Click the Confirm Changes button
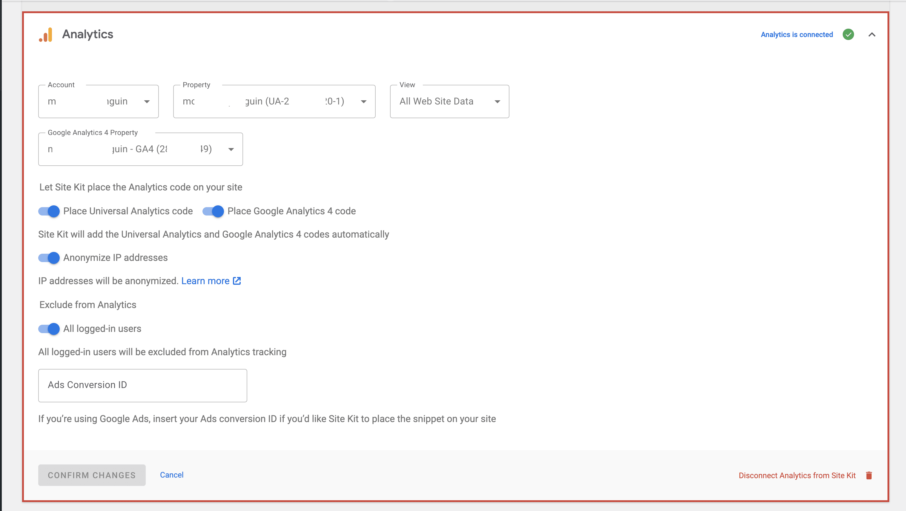Screen dimensions: 906x511 [x=92, y=475]
